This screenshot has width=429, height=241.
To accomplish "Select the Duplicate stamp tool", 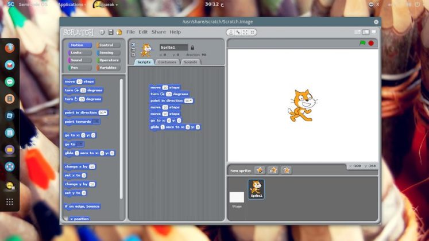I will point(231,32).
